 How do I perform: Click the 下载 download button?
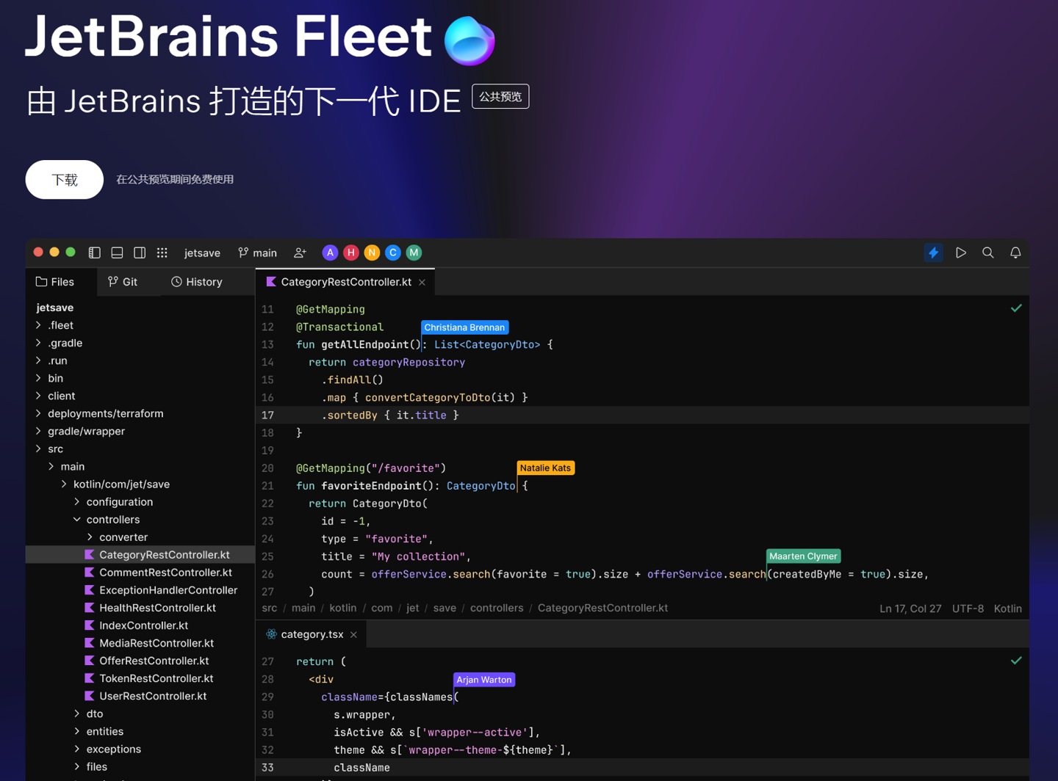click(65, 180)
